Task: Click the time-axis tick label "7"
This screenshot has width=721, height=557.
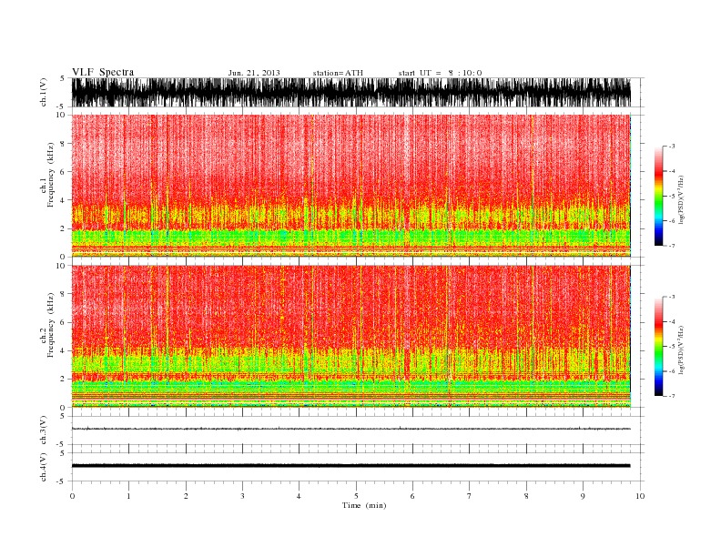Action: tap(470, 496)
